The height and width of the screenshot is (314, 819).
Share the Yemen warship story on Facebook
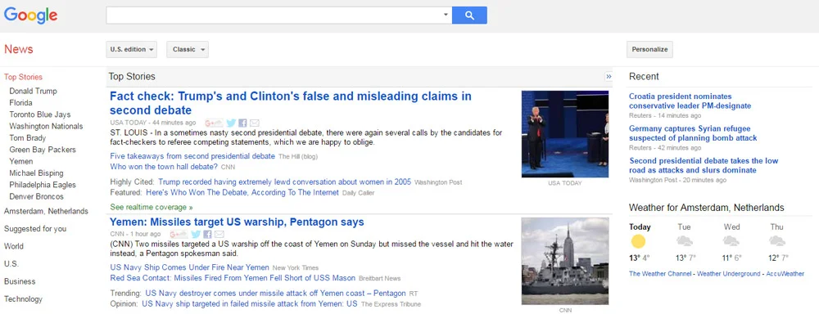207,234
